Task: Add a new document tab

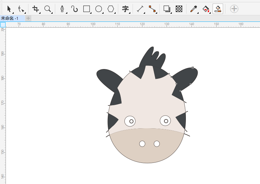Action: point(28,18)
